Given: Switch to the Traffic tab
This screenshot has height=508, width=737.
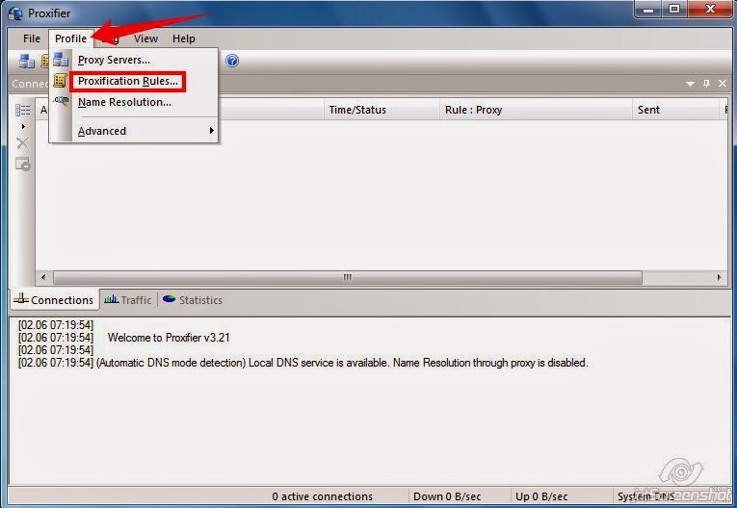Looking at the screenshot, I should [128, 300].
